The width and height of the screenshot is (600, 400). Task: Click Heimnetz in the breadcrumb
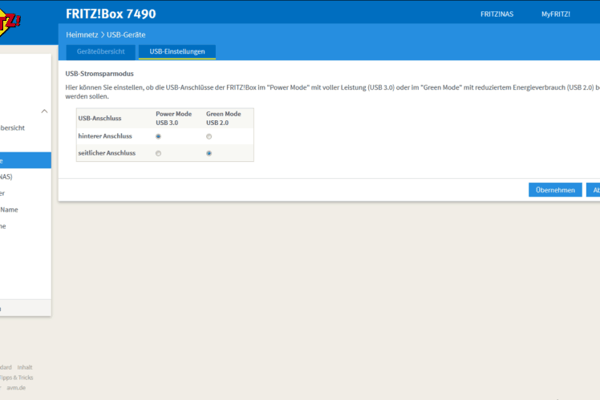coord(82,34)
